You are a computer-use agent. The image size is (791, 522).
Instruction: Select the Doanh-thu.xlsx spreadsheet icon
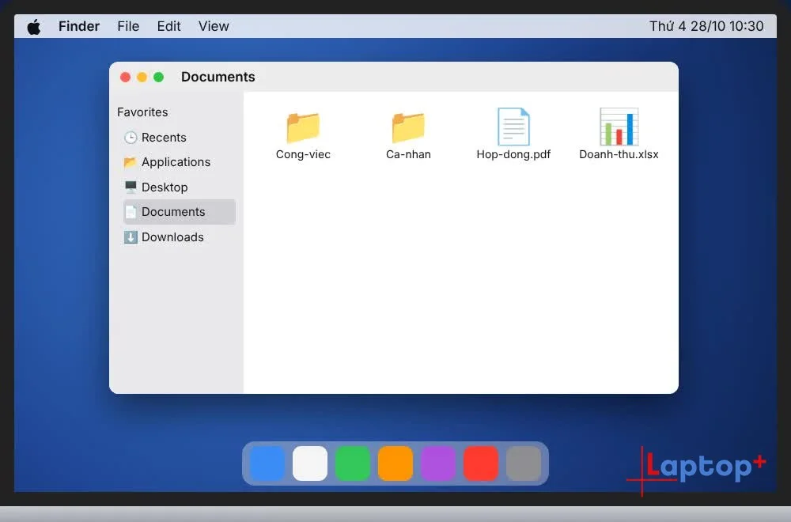click(619, 127)
